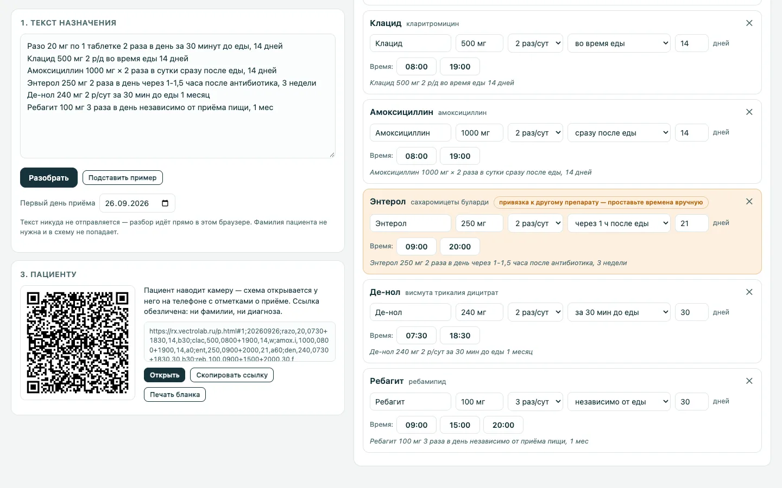Open frequency dropdown for Энтерол
Screen dimensions: 782x488
[535, 223]
